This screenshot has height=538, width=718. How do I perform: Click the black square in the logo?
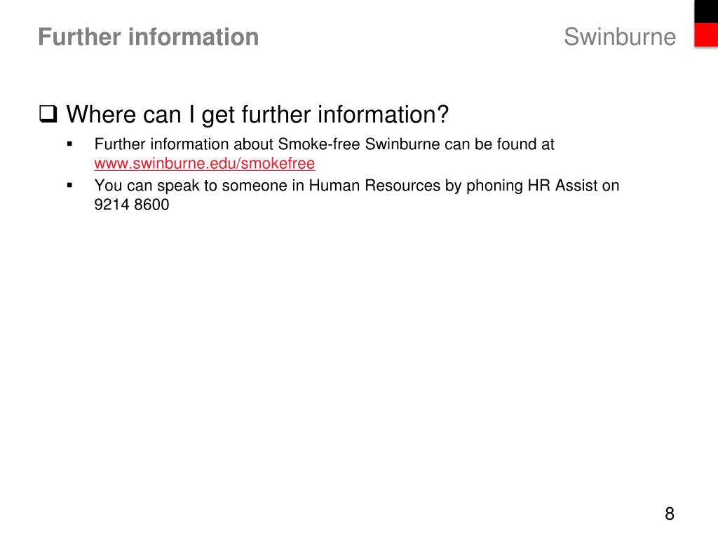coord(706,11)
